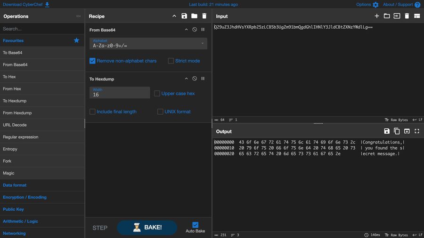
Task: Clear the recipe with the trash icon
Action: 204,16
